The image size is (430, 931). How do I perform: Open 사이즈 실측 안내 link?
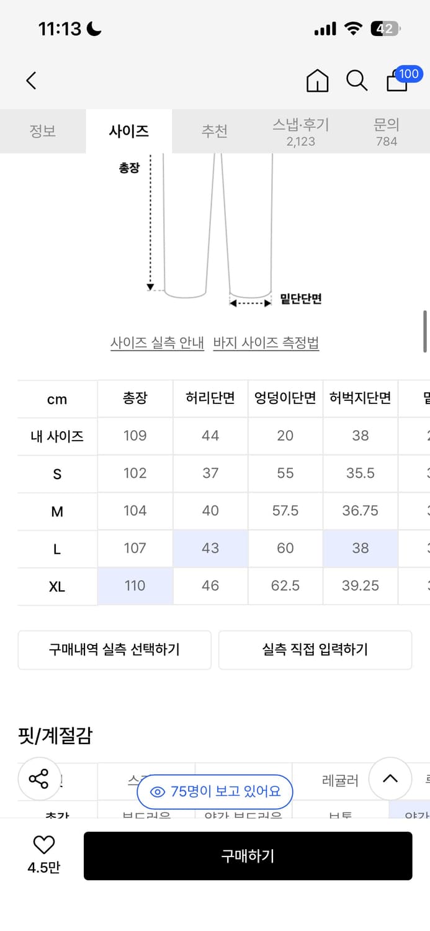click(156, 343)
